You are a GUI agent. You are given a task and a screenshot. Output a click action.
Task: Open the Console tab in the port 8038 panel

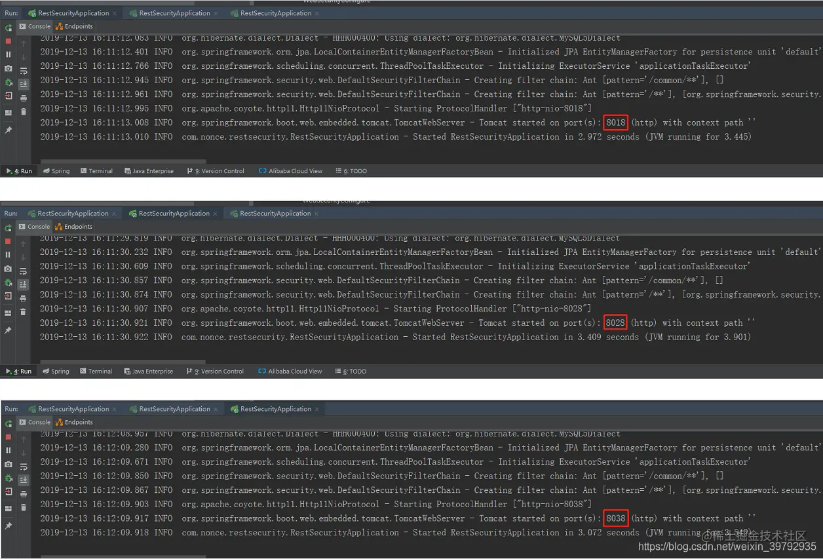[35, 422]
